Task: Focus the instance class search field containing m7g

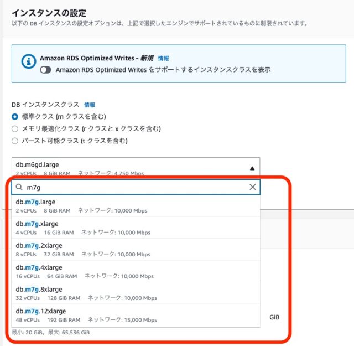Action: click(136, 187)
